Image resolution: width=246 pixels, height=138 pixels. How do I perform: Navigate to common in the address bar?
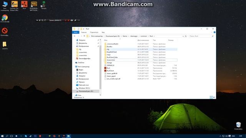tap(143, 36)
